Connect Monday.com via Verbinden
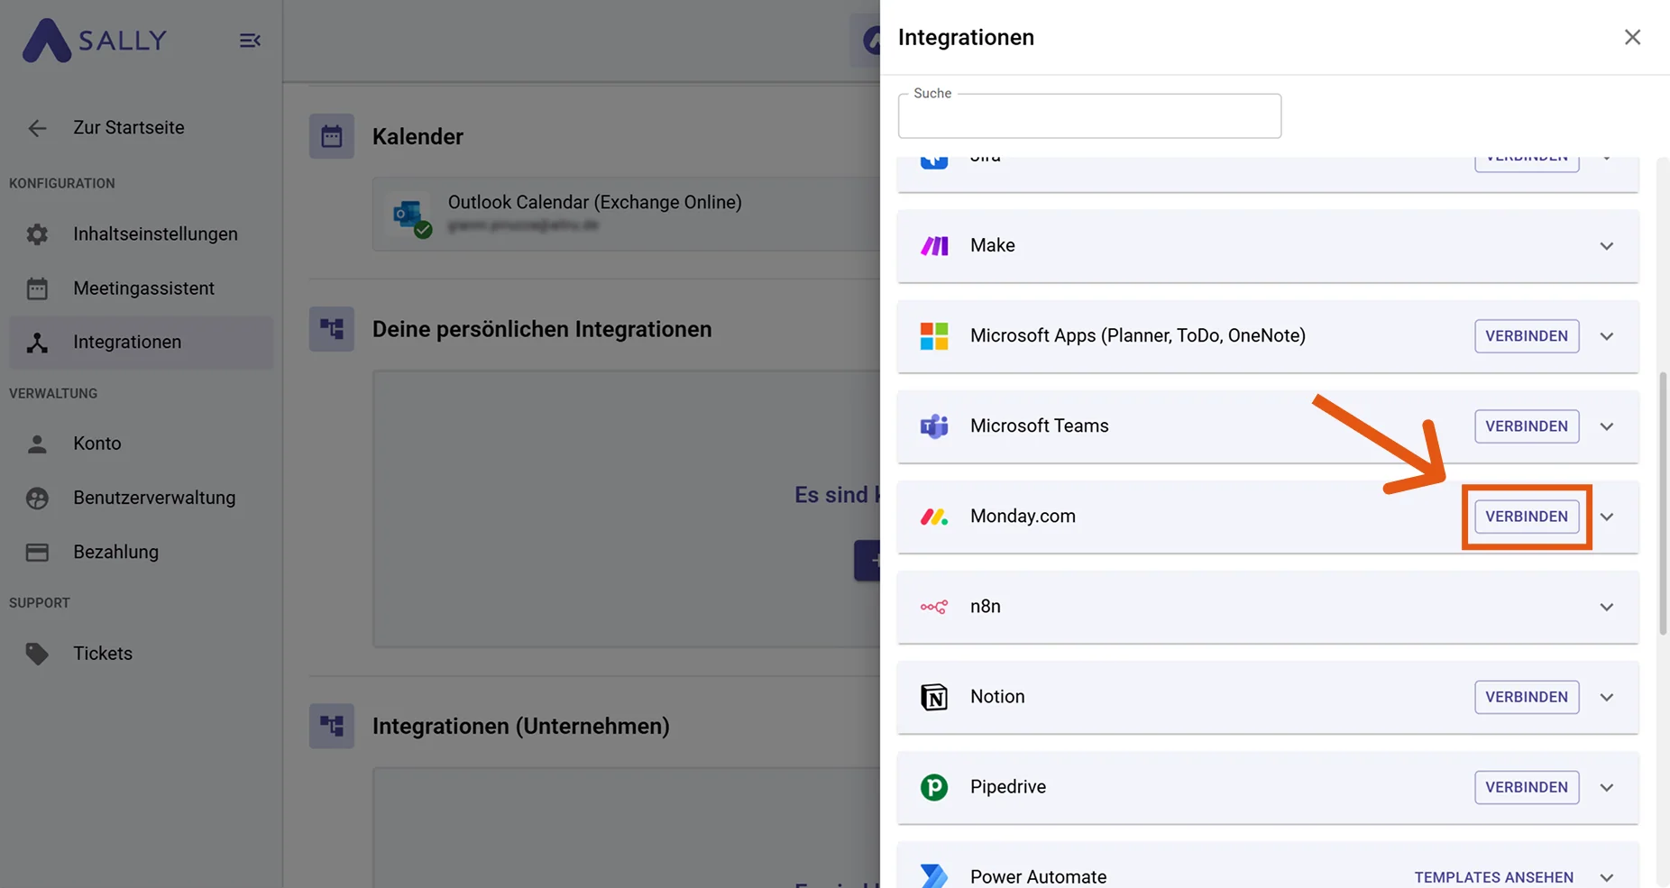Viewport: 1670px width, 888px height. (1527, 517)
